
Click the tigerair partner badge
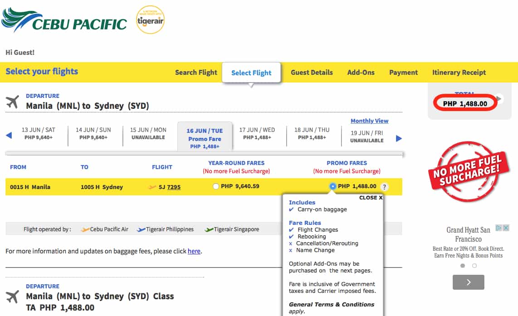pyautogui.click(x=150, y=20)
